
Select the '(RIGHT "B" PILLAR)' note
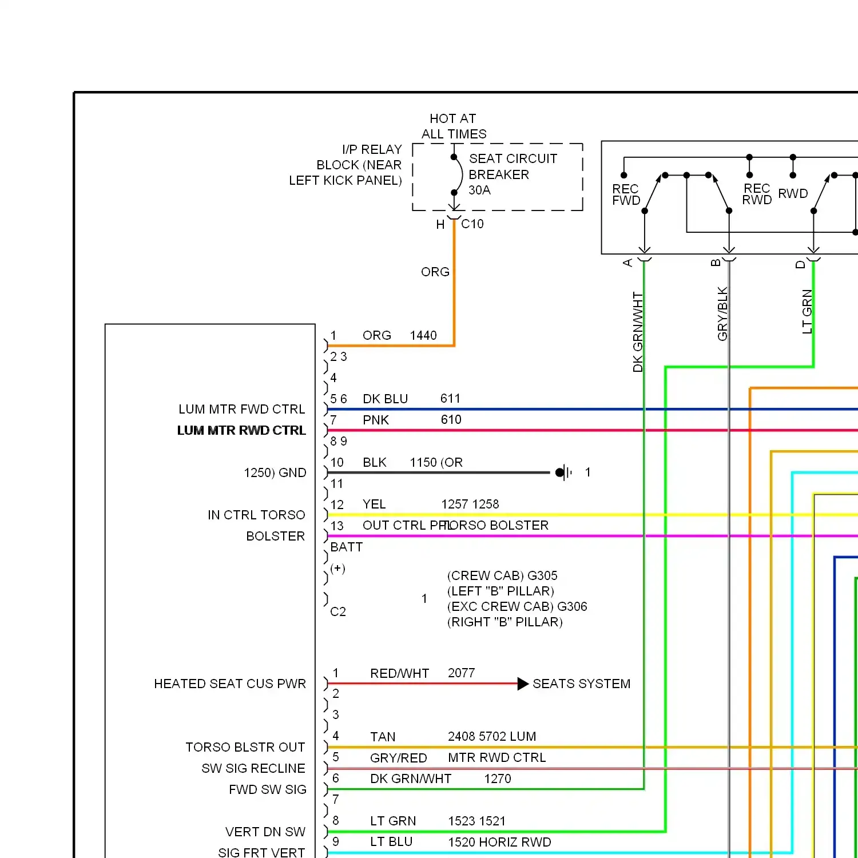click(505, 622)
